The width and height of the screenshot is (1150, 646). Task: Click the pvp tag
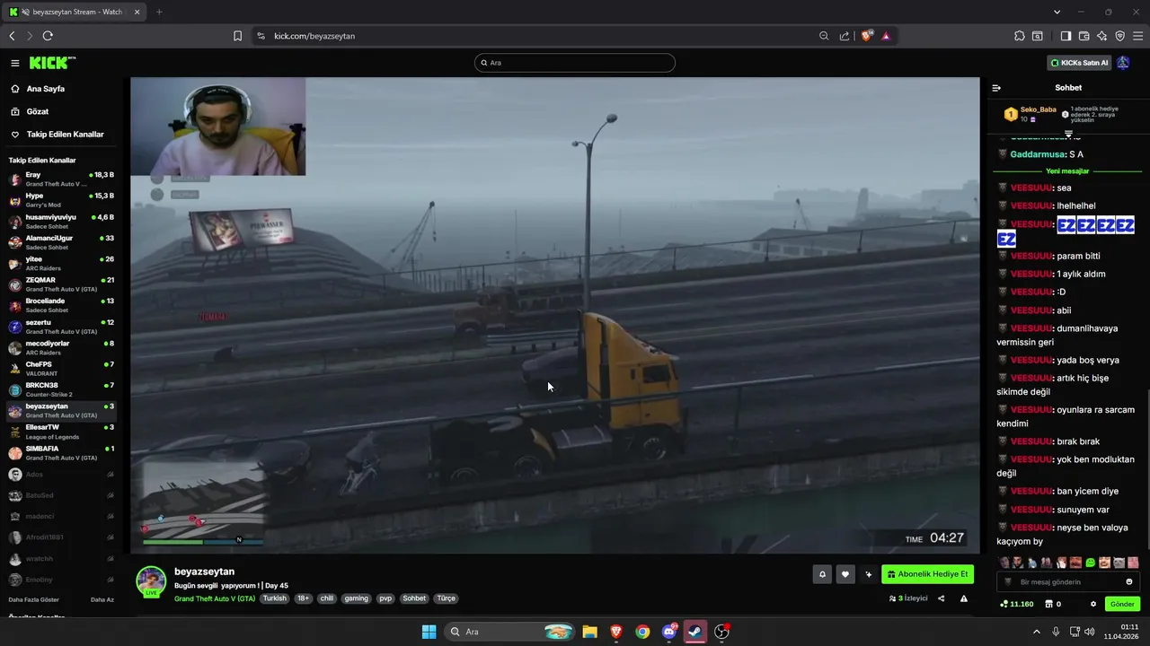(x=385, y=598)
